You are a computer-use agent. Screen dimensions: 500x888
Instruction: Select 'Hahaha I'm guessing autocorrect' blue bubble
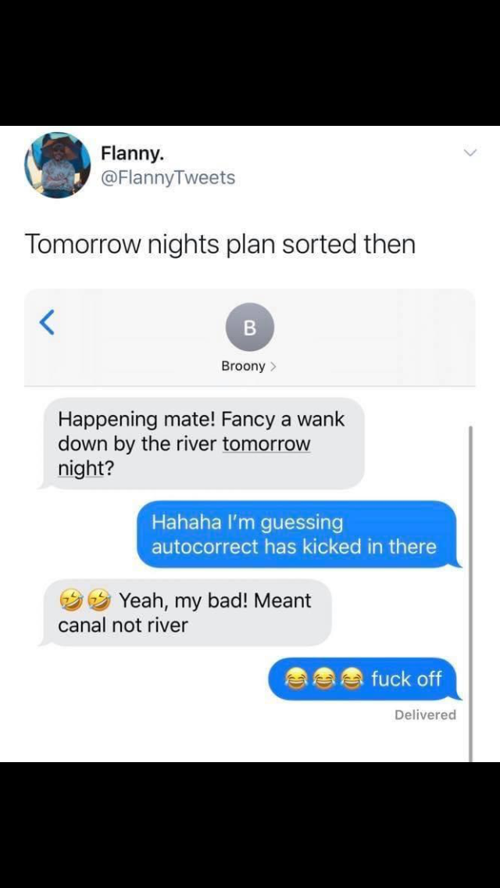(x=299, y=534)
